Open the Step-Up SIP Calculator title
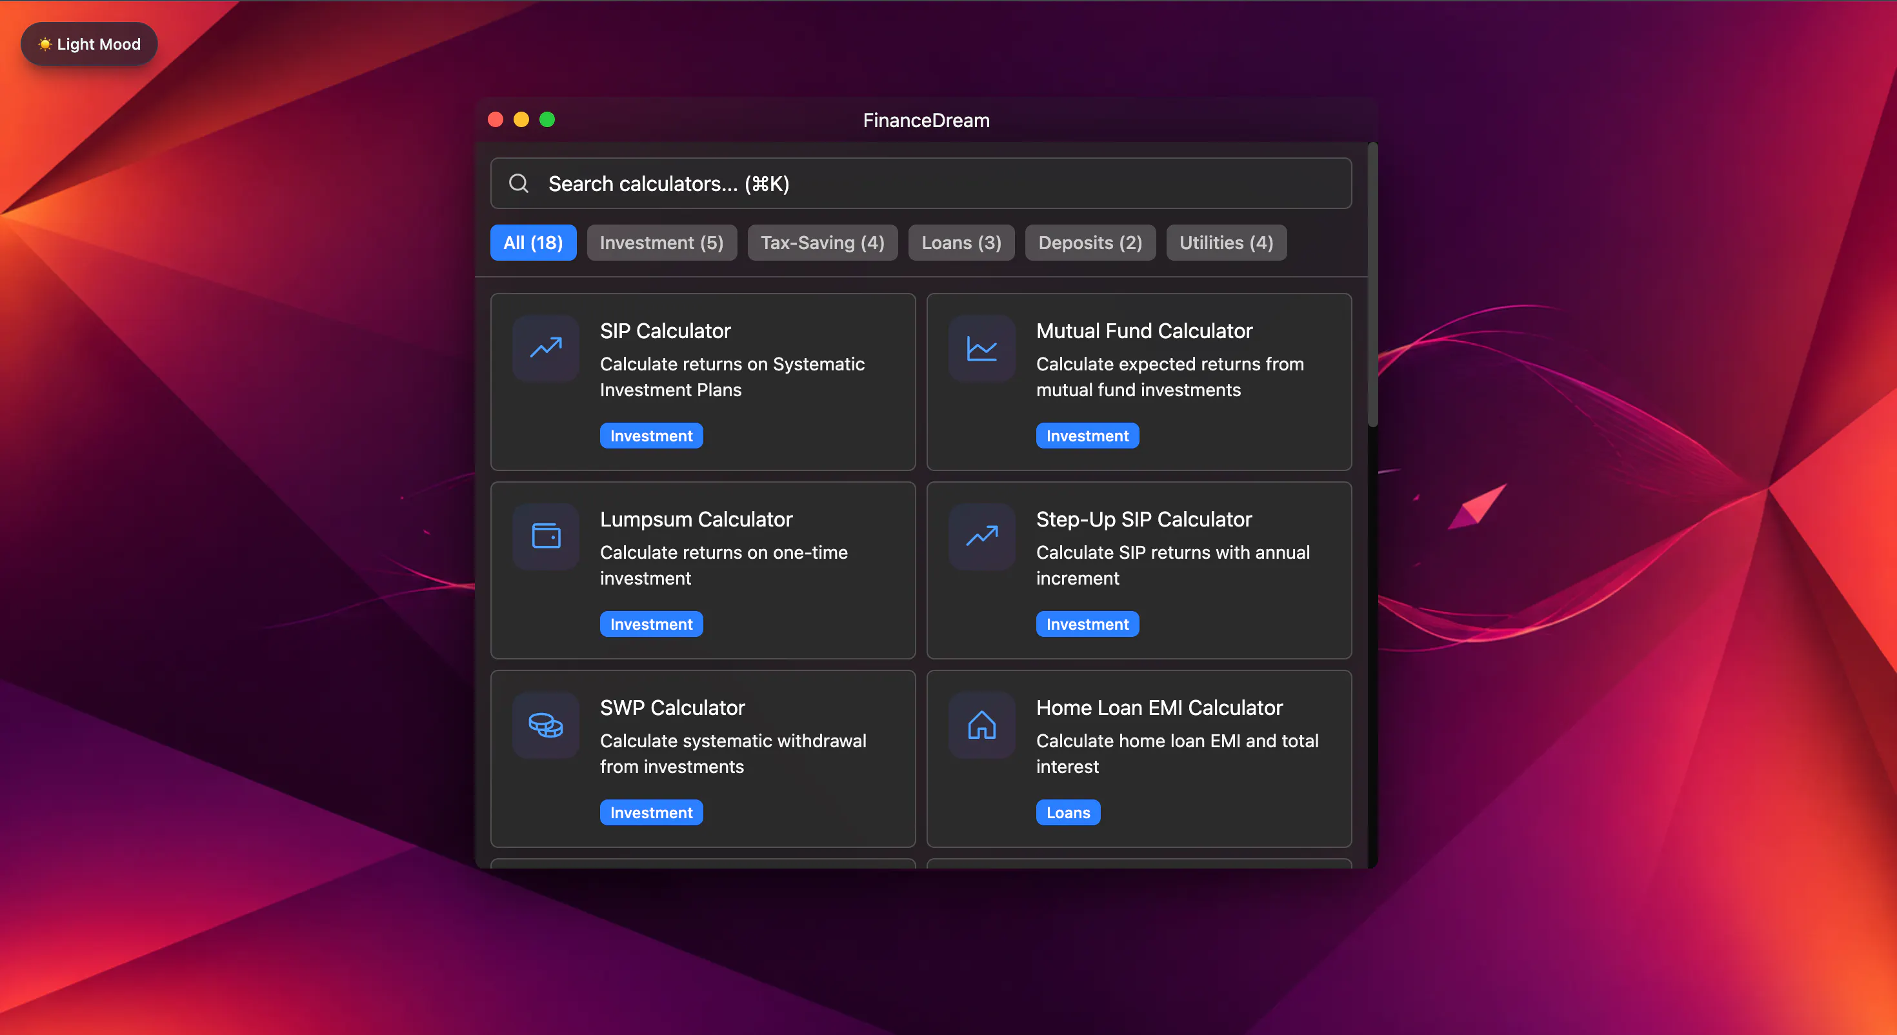The image size is (1897, 1035). pos(1143,519)
